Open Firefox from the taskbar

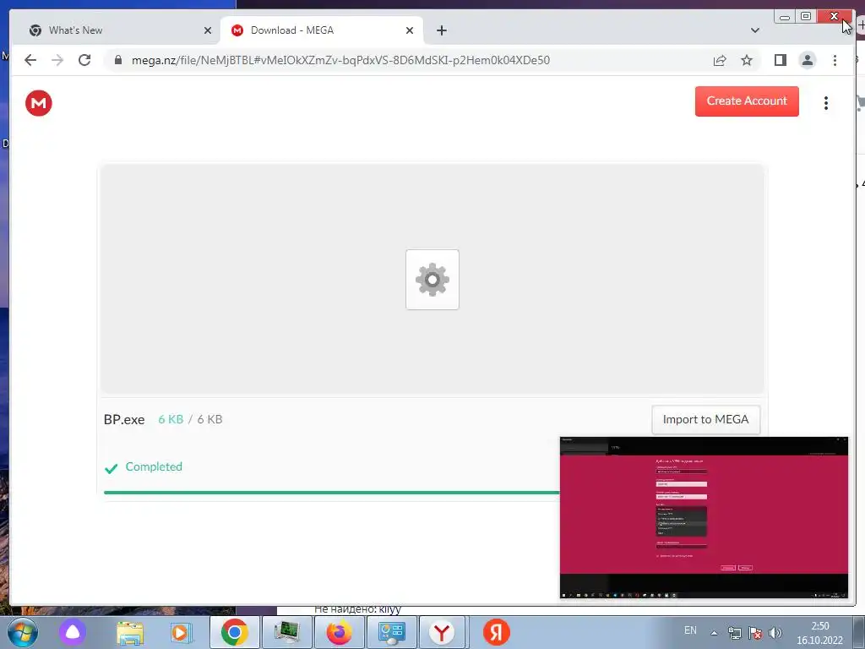click(x=340, y=632)
